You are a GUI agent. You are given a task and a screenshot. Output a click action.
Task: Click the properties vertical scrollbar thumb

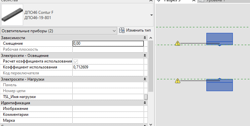click(151, 66)
